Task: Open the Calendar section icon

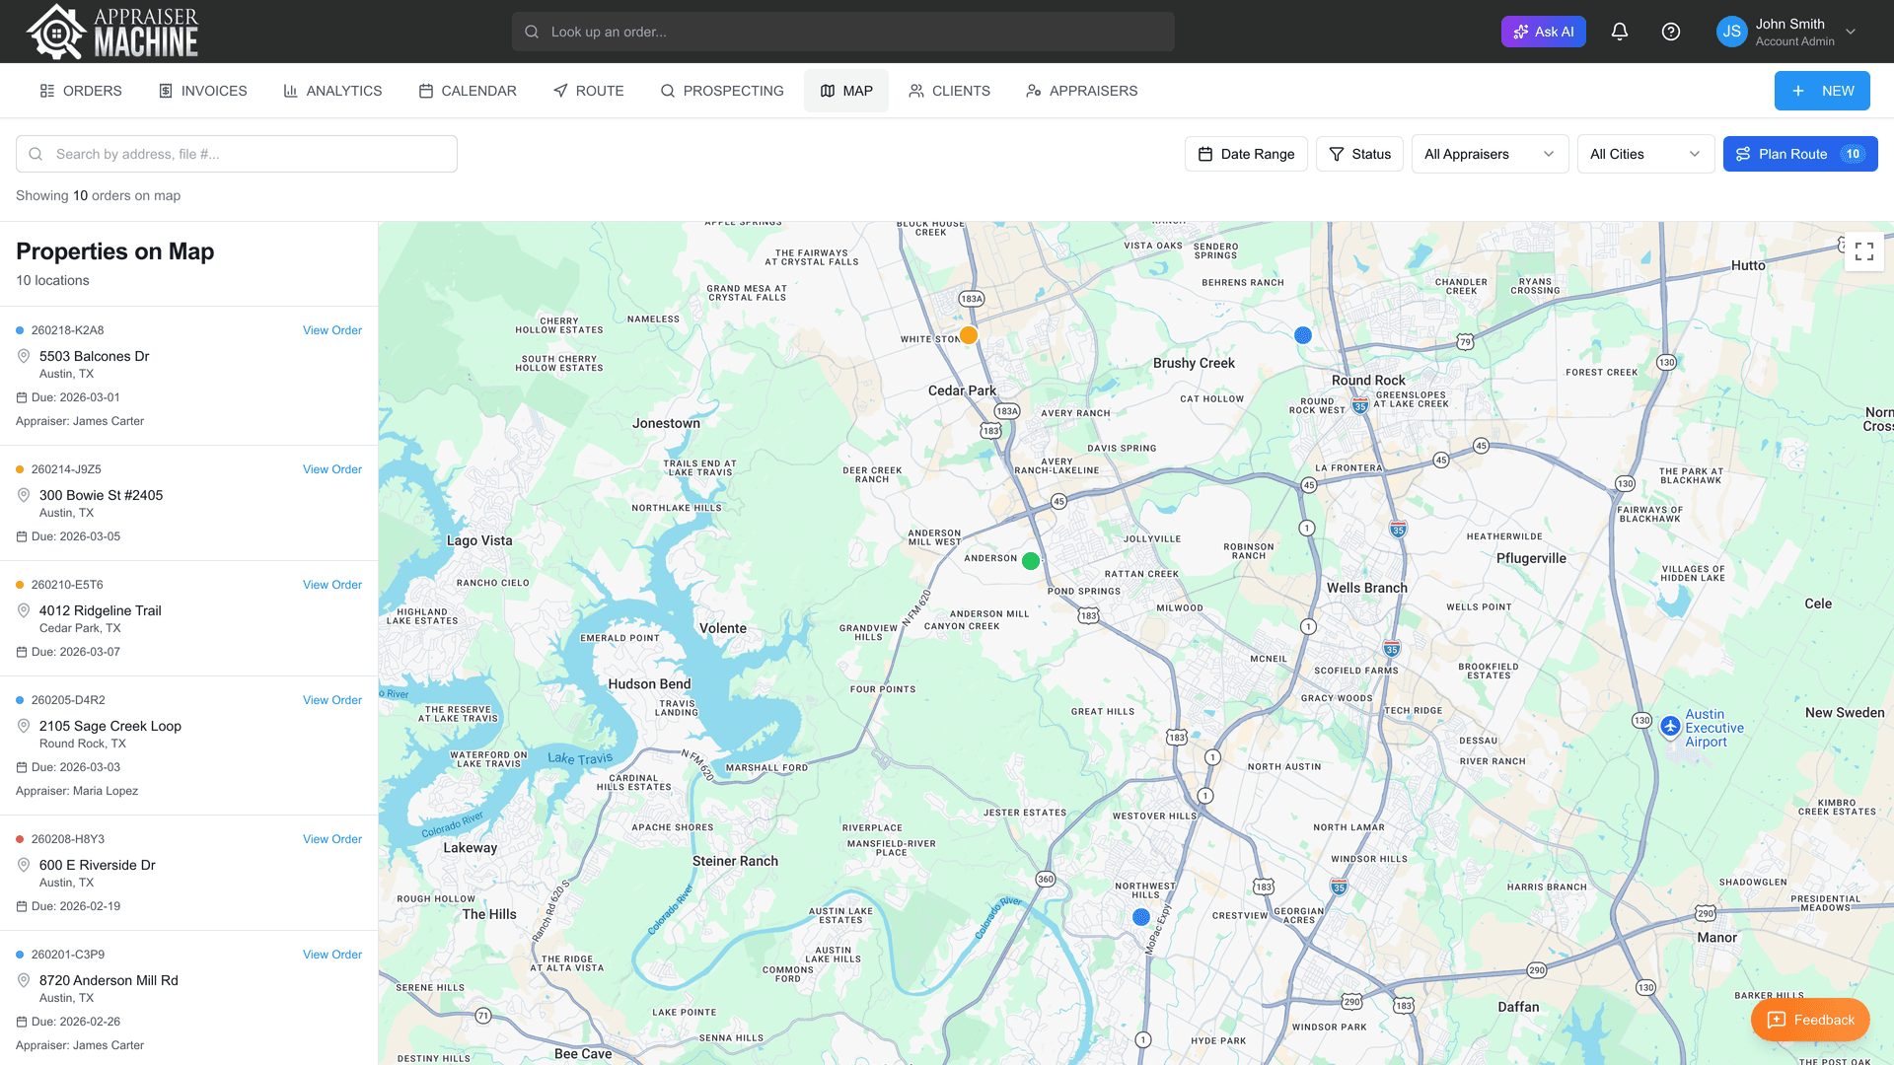Action: 423,90
